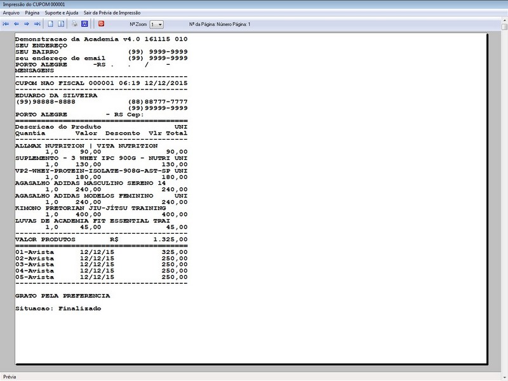Viewport: 508px width, 381px height.
Task: Click the Demonstracao da Academia v4.0 header
Action: pyautogui.click(x=102, y=39)
